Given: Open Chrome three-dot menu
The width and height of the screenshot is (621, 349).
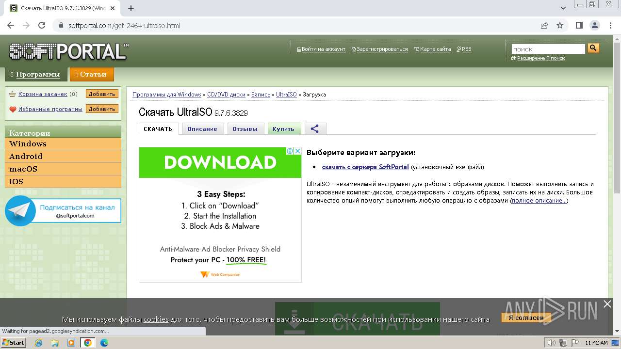Looking at the screenshot, I should click(610, 25).
